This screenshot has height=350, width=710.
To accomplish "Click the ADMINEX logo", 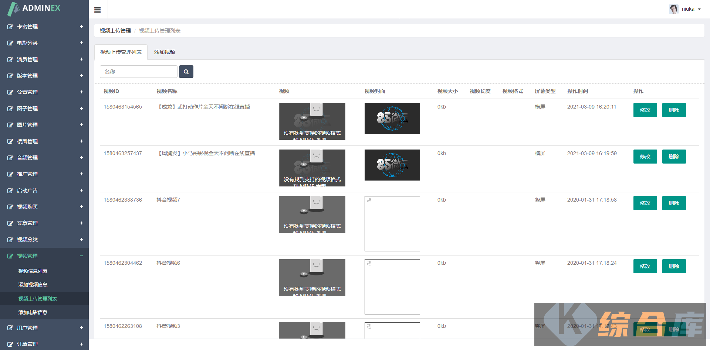I will 34,8.
